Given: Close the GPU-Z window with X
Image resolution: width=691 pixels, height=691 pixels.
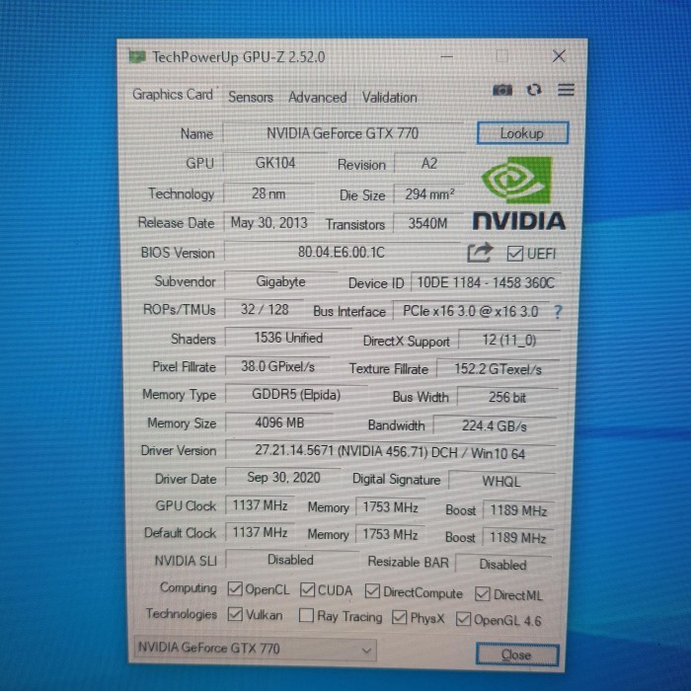Looking at the screenshot, I should pyautogui.click(x=559, y=56).
